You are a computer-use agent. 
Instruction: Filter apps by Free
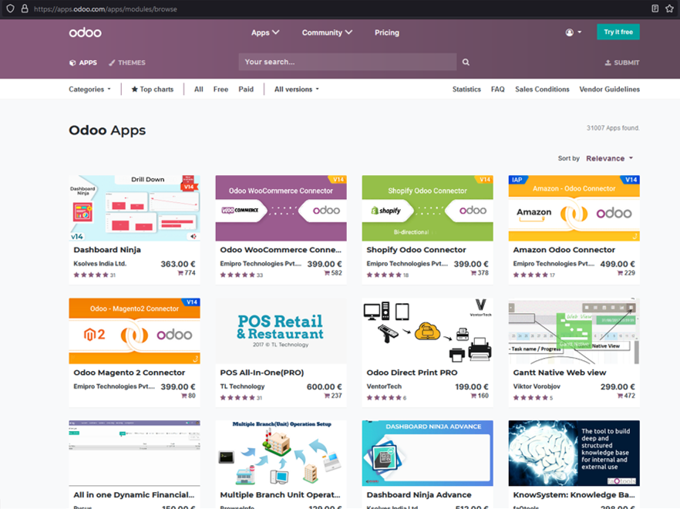(220, 89)
